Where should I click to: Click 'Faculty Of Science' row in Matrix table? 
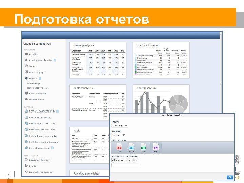coord(98,54)
